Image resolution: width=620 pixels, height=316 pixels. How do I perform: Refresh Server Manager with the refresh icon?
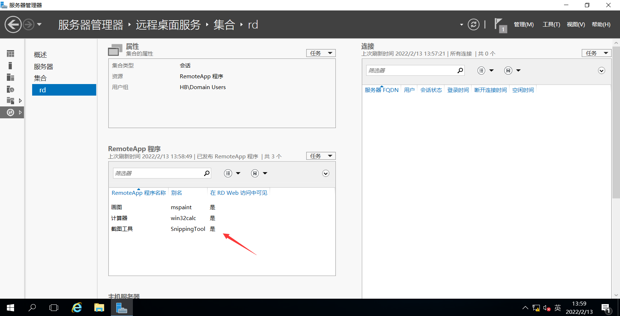tap(473, 25)
